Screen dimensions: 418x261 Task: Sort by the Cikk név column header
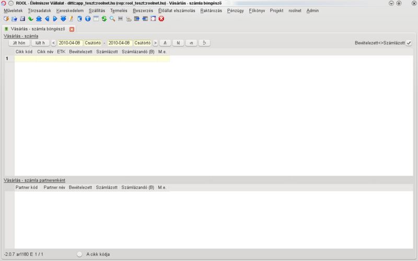pyautogui.click(x=45, y=52)
